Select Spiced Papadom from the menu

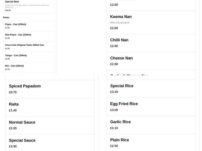coord(50,89)
